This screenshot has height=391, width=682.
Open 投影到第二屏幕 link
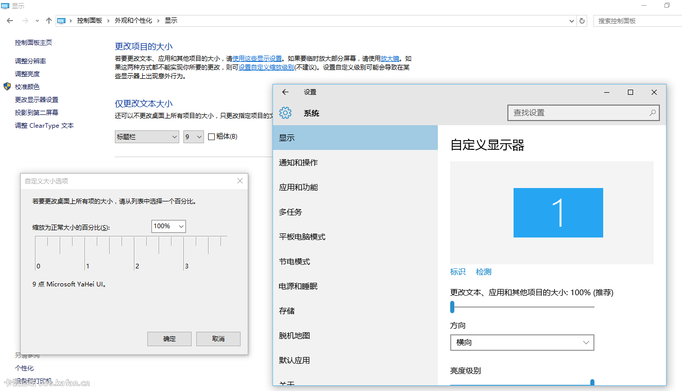[x=37, y=113]
